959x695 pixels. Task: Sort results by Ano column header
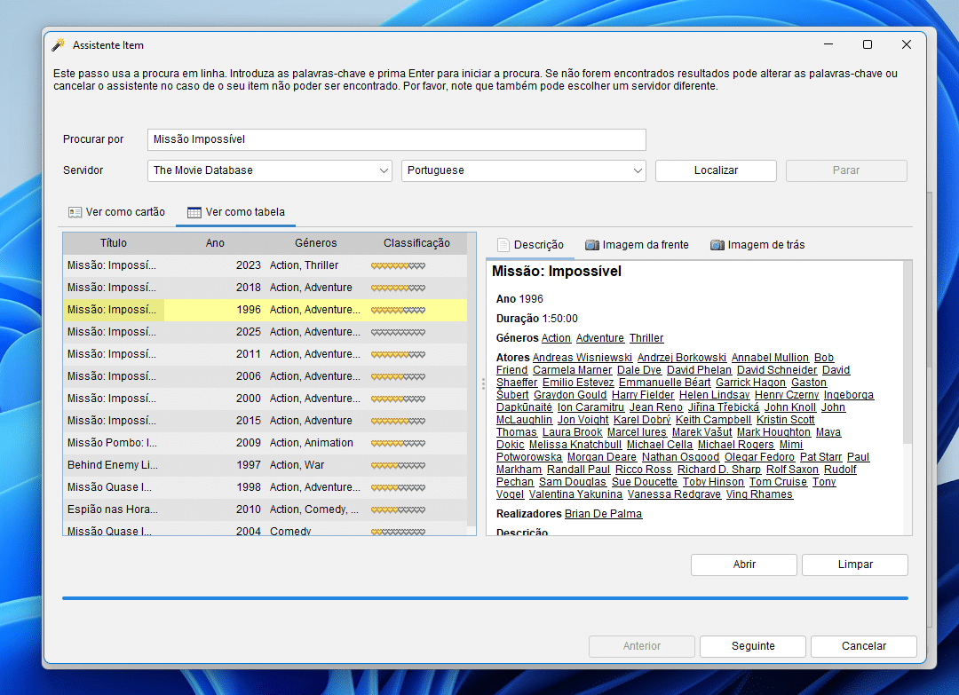[215, 242]
